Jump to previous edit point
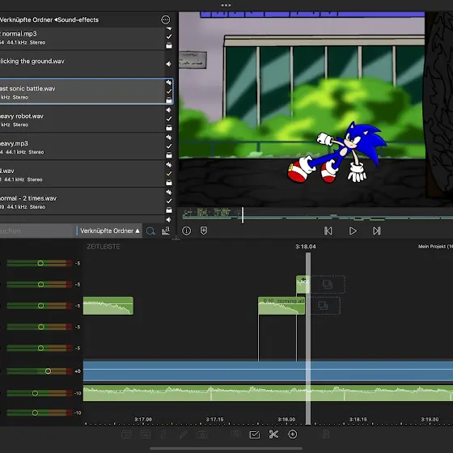This screenshot has height=453, width=453. [328, 231]
